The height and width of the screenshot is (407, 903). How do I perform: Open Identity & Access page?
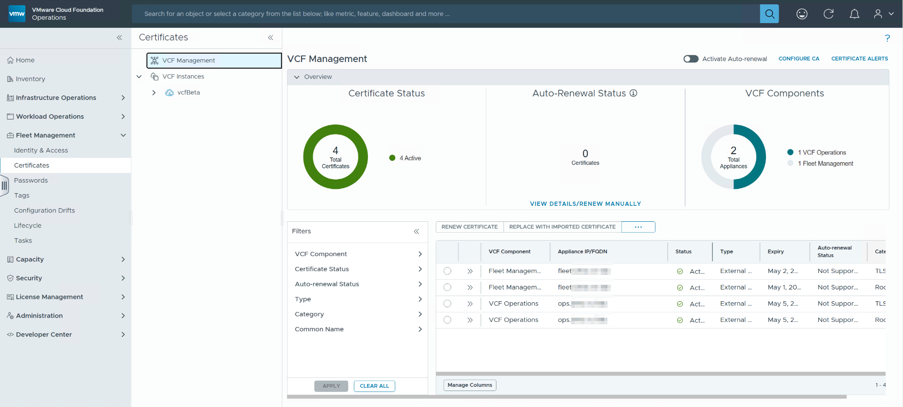coord(41,150)
